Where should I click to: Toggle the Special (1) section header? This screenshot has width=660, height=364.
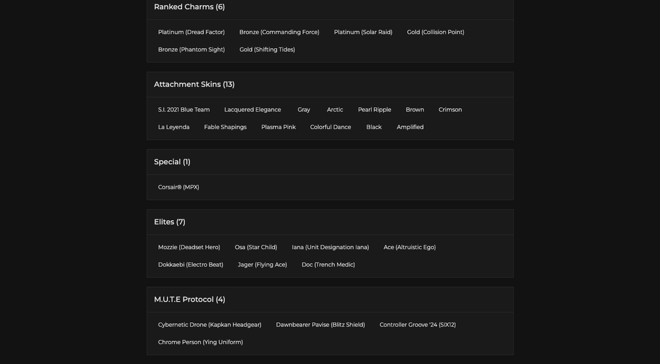(330, 162)
